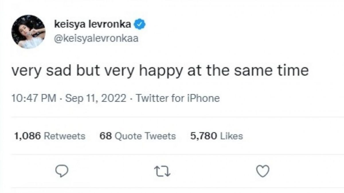Click the Likes count number 5,780

pos(200,136)
